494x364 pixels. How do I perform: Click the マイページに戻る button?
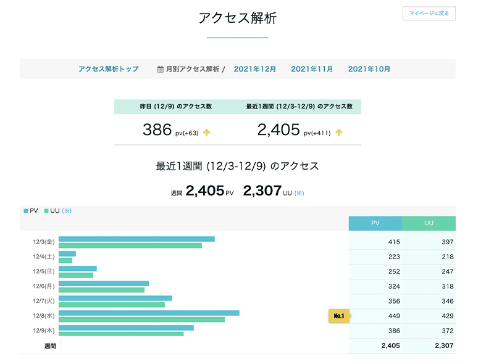[x=429, y=13]
